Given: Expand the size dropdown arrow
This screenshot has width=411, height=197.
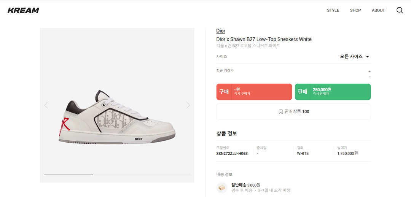Looking at the screenshot, I should (368, 57).
